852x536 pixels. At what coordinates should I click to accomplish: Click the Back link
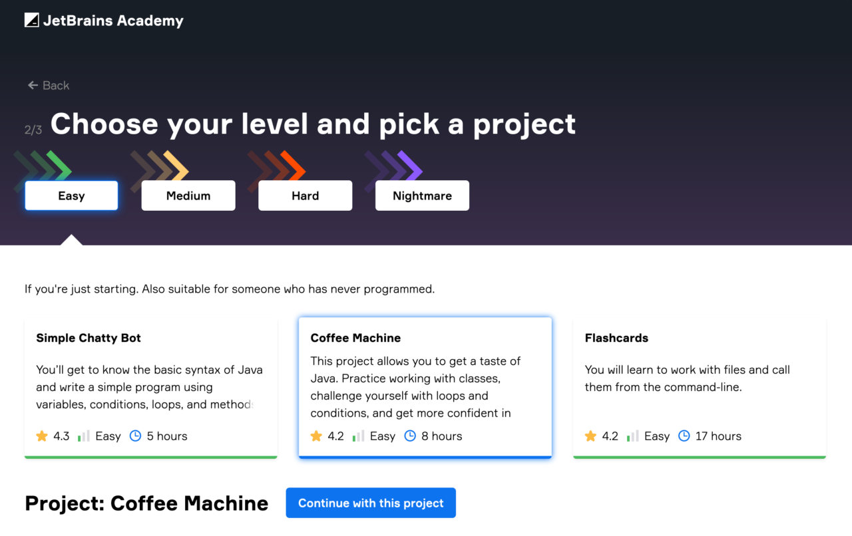pos(48,85)
